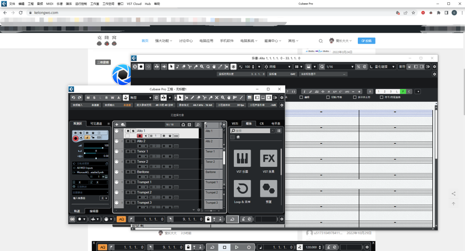465x251 pixels.
Task: Click the Add Track plus icon
Action: pyautogui.click(x=117, y=125)
